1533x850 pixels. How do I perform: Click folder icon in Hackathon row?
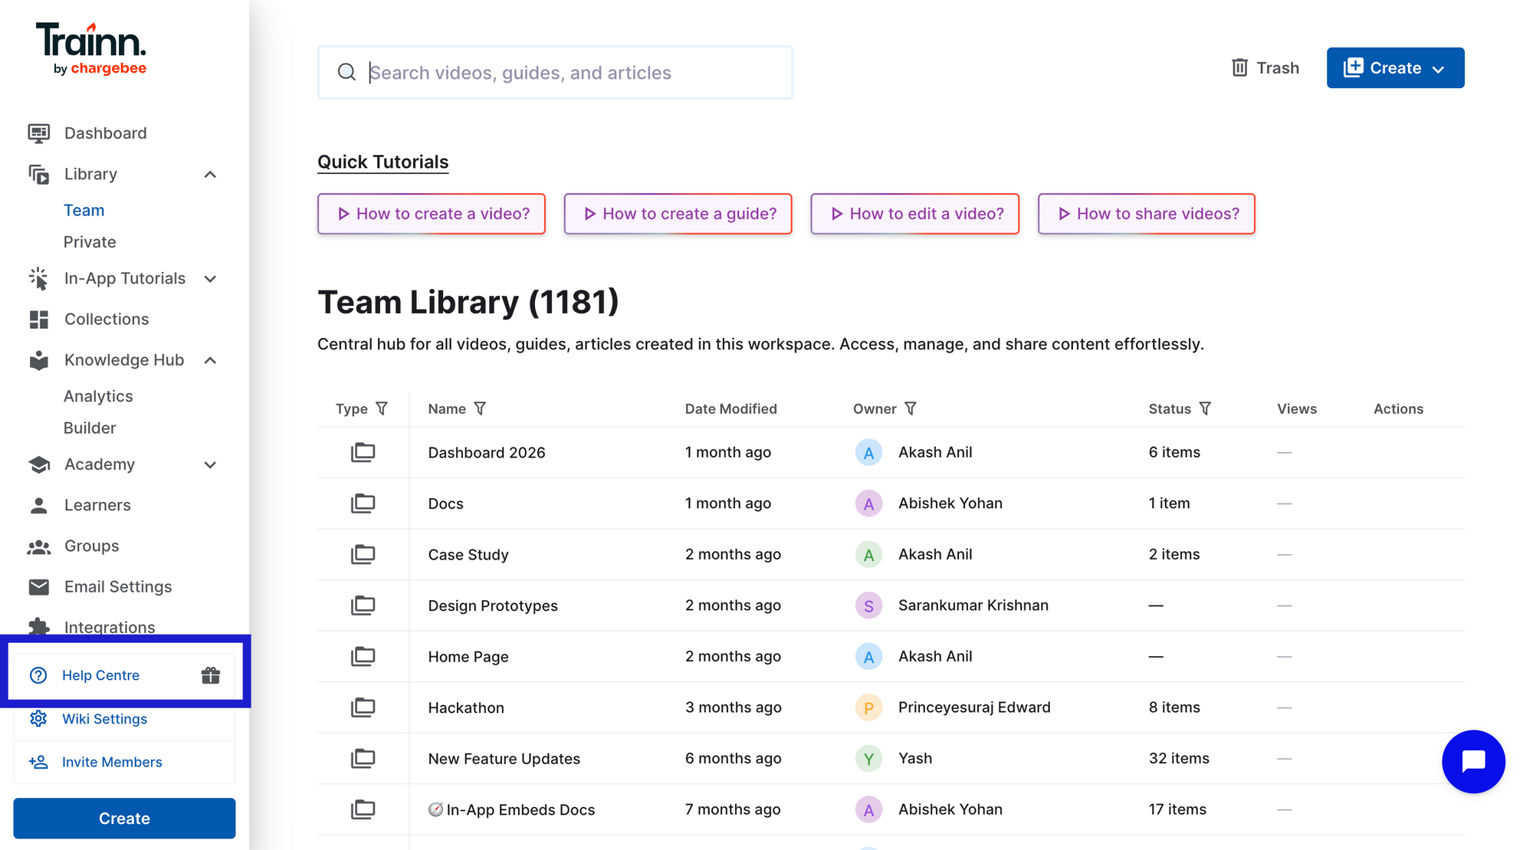point(363,707)
